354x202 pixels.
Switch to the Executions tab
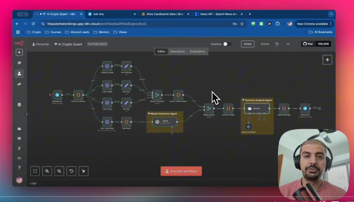tap(177, 51)
